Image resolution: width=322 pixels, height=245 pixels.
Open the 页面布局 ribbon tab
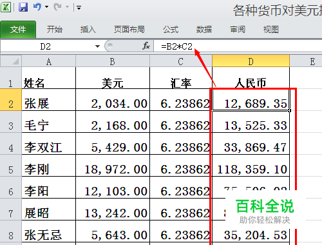click(129, 30)
